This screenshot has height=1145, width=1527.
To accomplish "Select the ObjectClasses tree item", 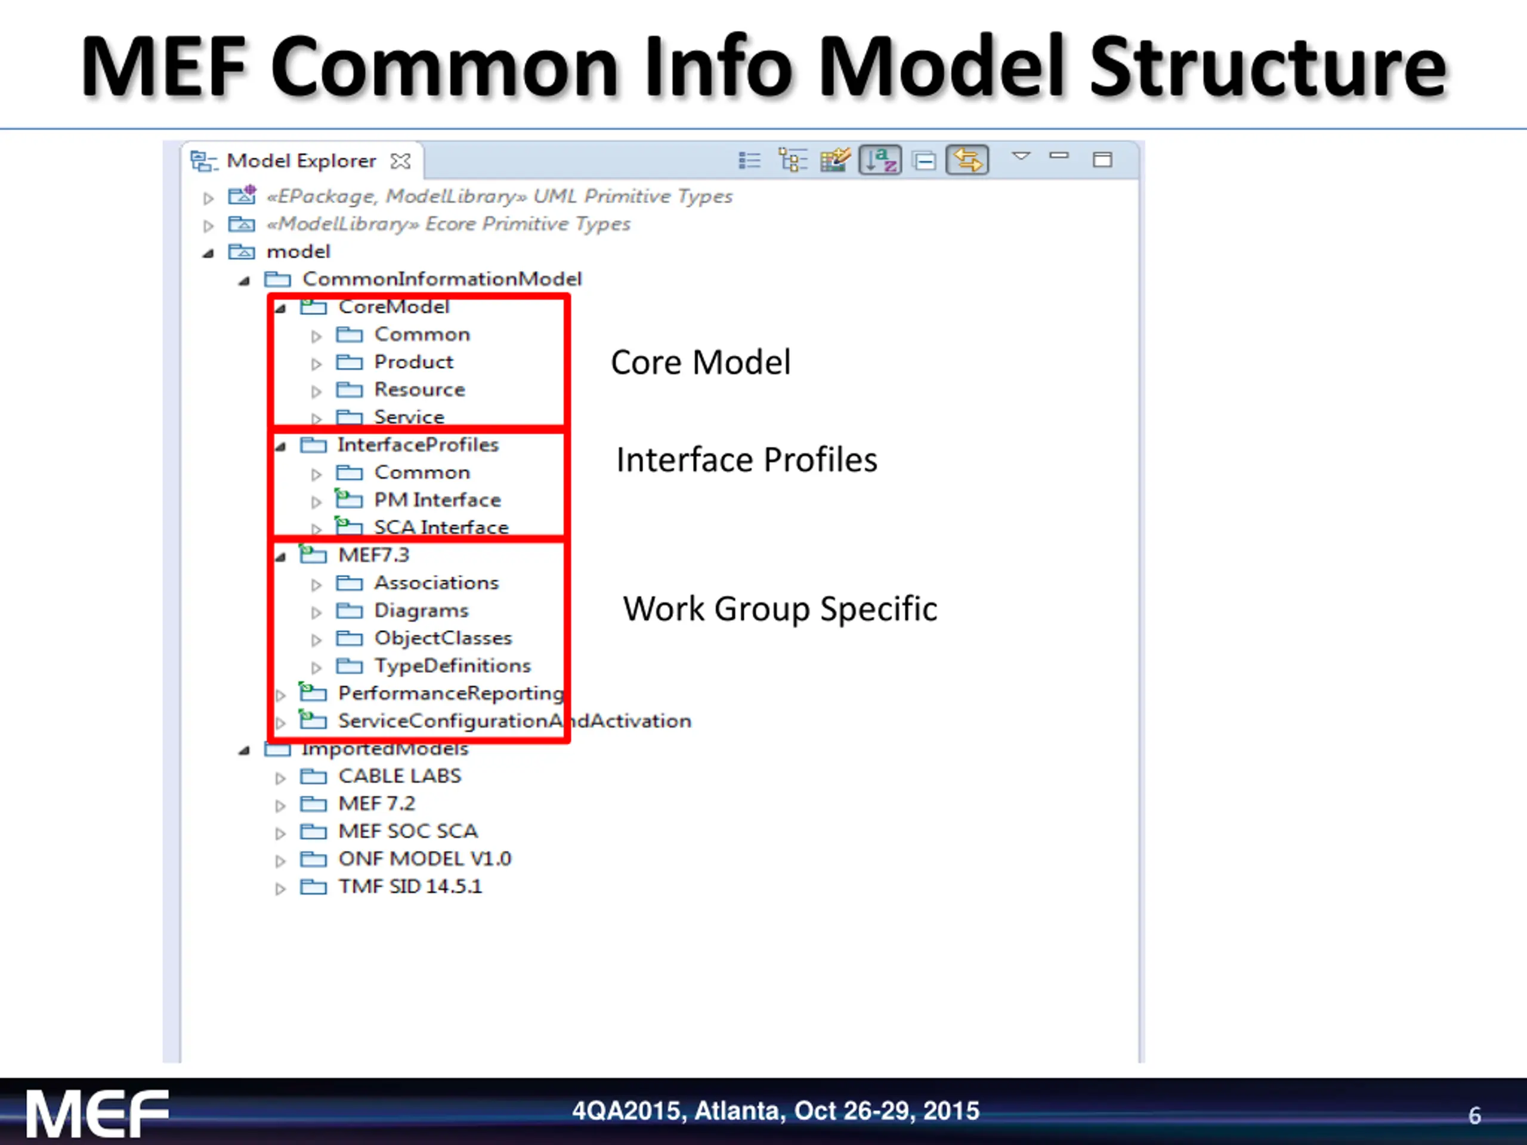I will pos(443,639).
